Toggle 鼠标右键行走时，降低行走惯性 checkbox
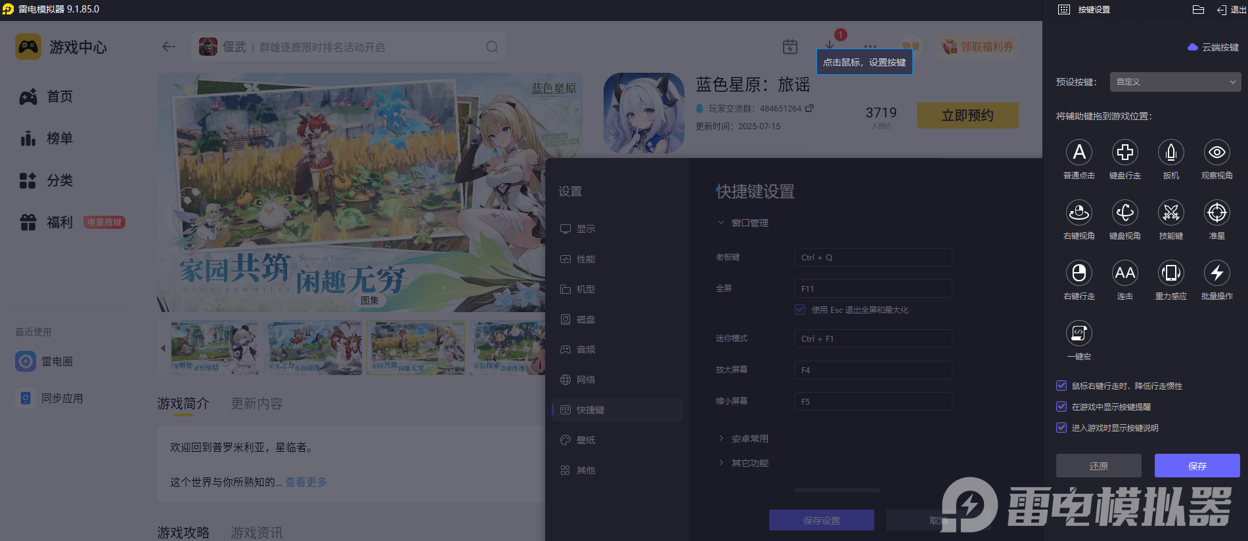1248x541 pixels. coord(1061,386)
